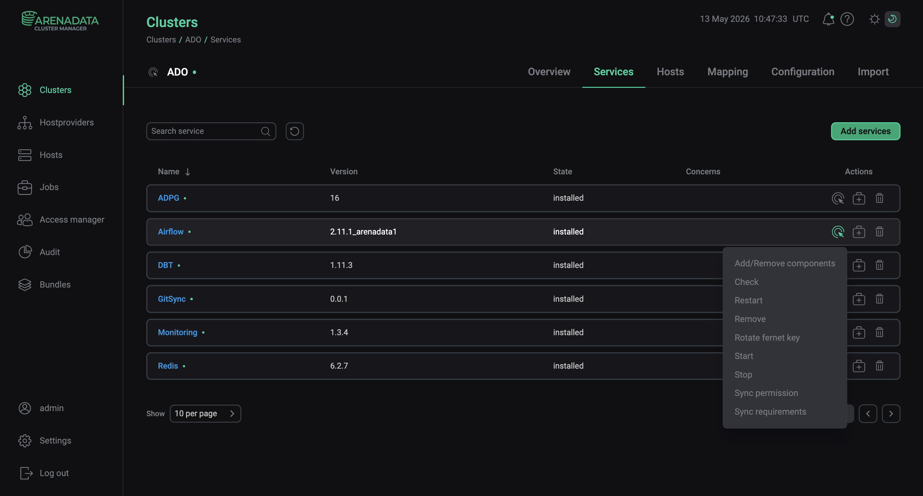Image resolution: width=923 pixels, height=496 pixels.
Task: Toggle maintenance mode icon for ADPG
Action: coord(858,198)
